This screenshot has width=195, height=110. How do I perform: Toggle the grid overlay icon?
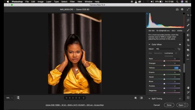point(188,97)
